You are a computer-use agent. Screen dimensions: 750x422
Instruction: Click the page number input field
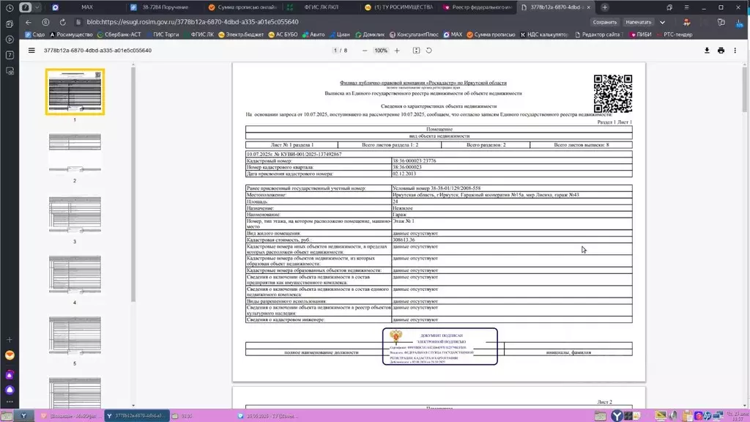click(335, 51)
